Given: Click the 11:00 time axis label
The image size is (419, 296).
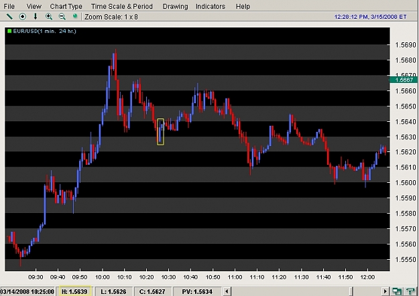Looking at the screenshot, I should coord(235,277).
